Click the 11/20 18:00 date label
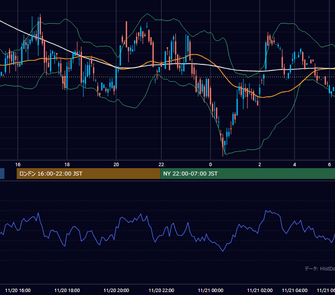 [67, 290]
